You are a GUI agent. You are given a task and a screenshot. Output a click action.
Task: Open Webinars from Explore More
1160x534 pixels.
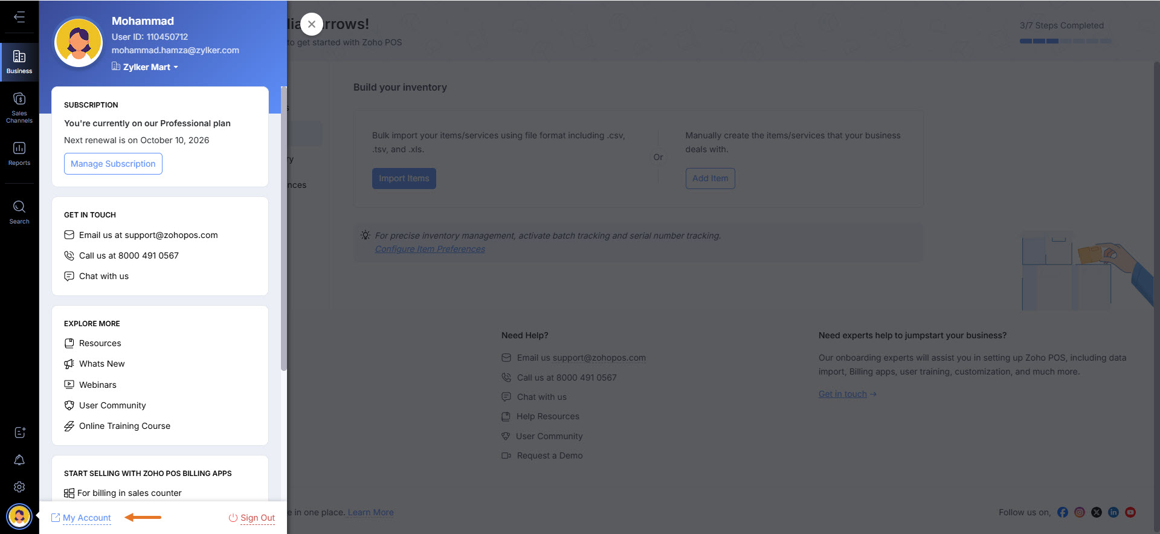pyautogui.click(x=97, y=385)
